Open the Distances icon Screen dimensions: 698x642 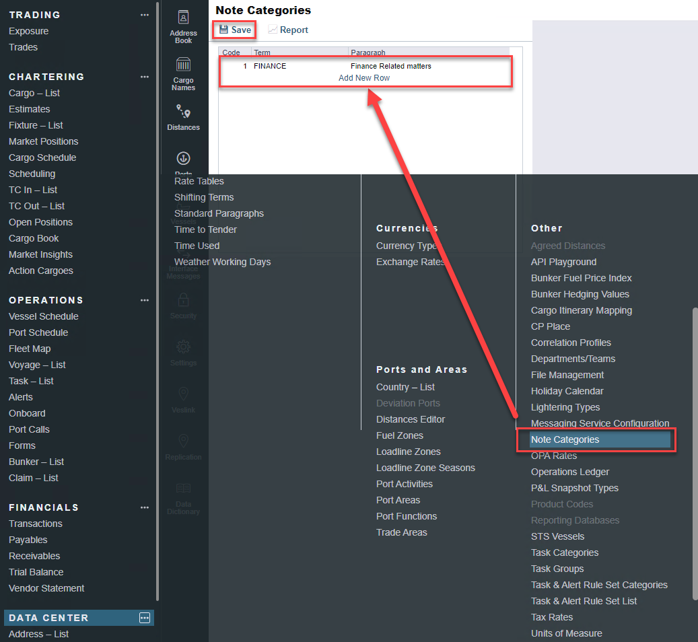(x=183, y=112)
